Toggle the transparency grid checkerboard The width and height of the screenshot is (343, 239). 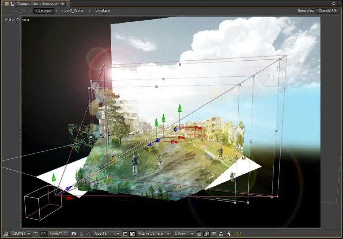point(132,234)
